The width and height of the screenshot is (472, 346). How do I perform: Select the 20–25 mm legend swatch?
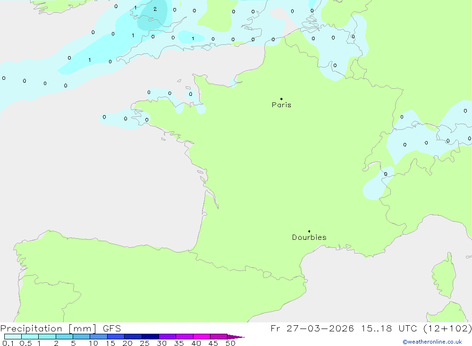133,337
